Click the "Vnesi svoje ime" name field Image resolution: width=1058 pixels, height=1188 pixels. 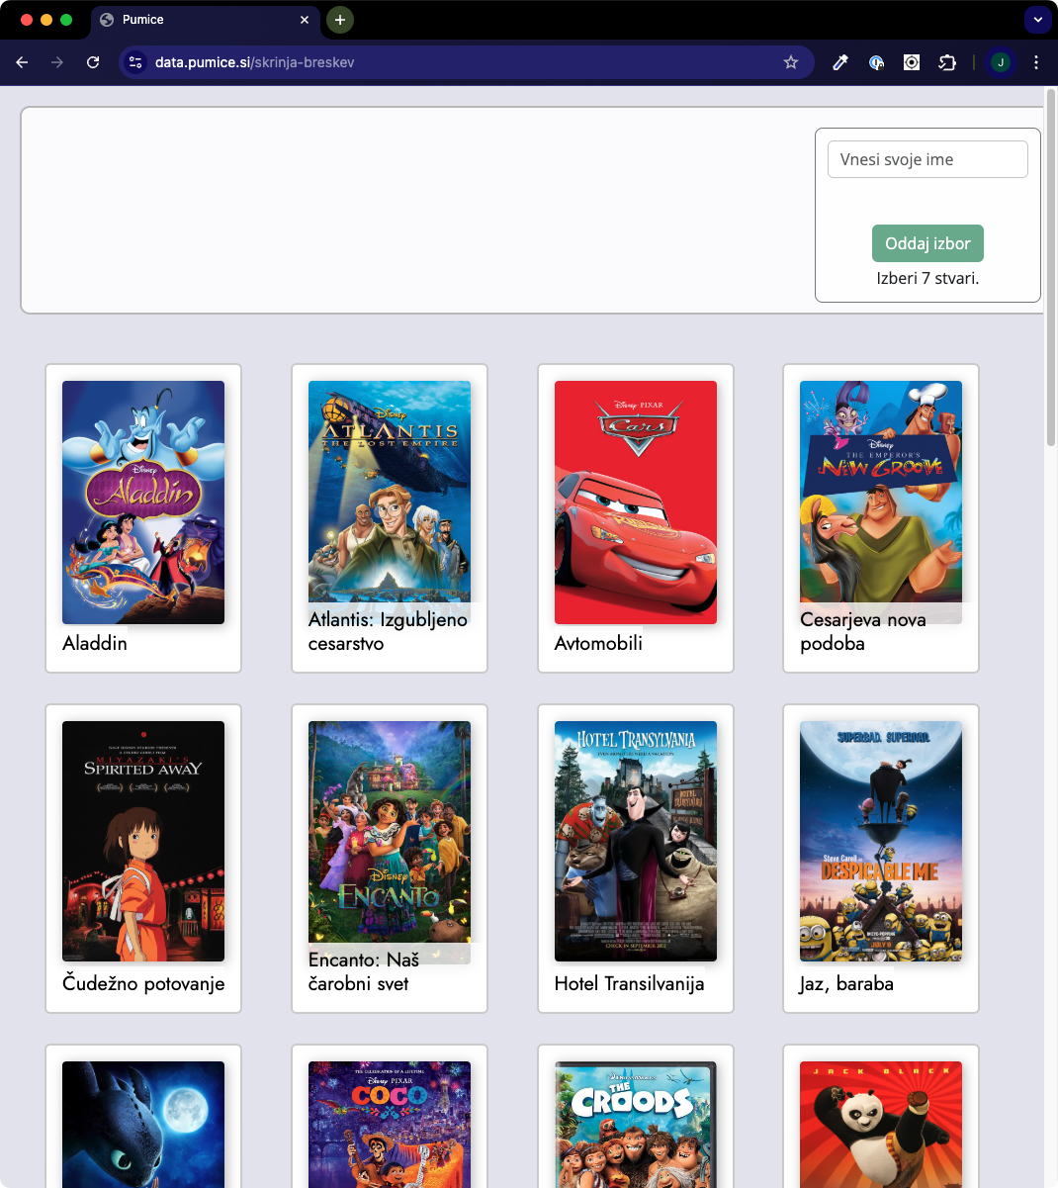[x=927, y=159]
